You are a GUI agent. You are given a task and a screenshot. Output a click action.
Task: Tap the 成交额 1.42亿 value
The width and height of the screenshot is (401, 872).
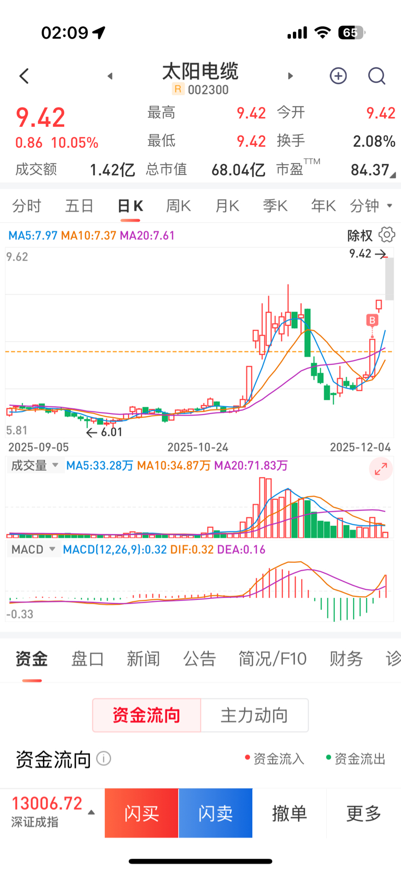[112, 170]
